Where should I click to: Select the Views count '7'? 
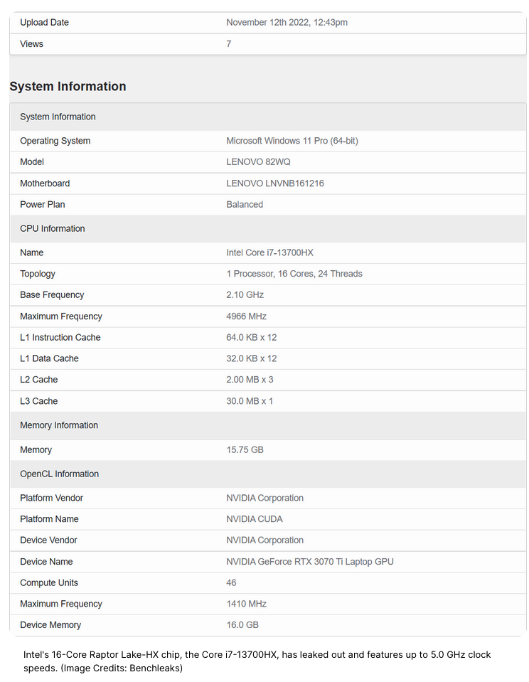point(229,44)
